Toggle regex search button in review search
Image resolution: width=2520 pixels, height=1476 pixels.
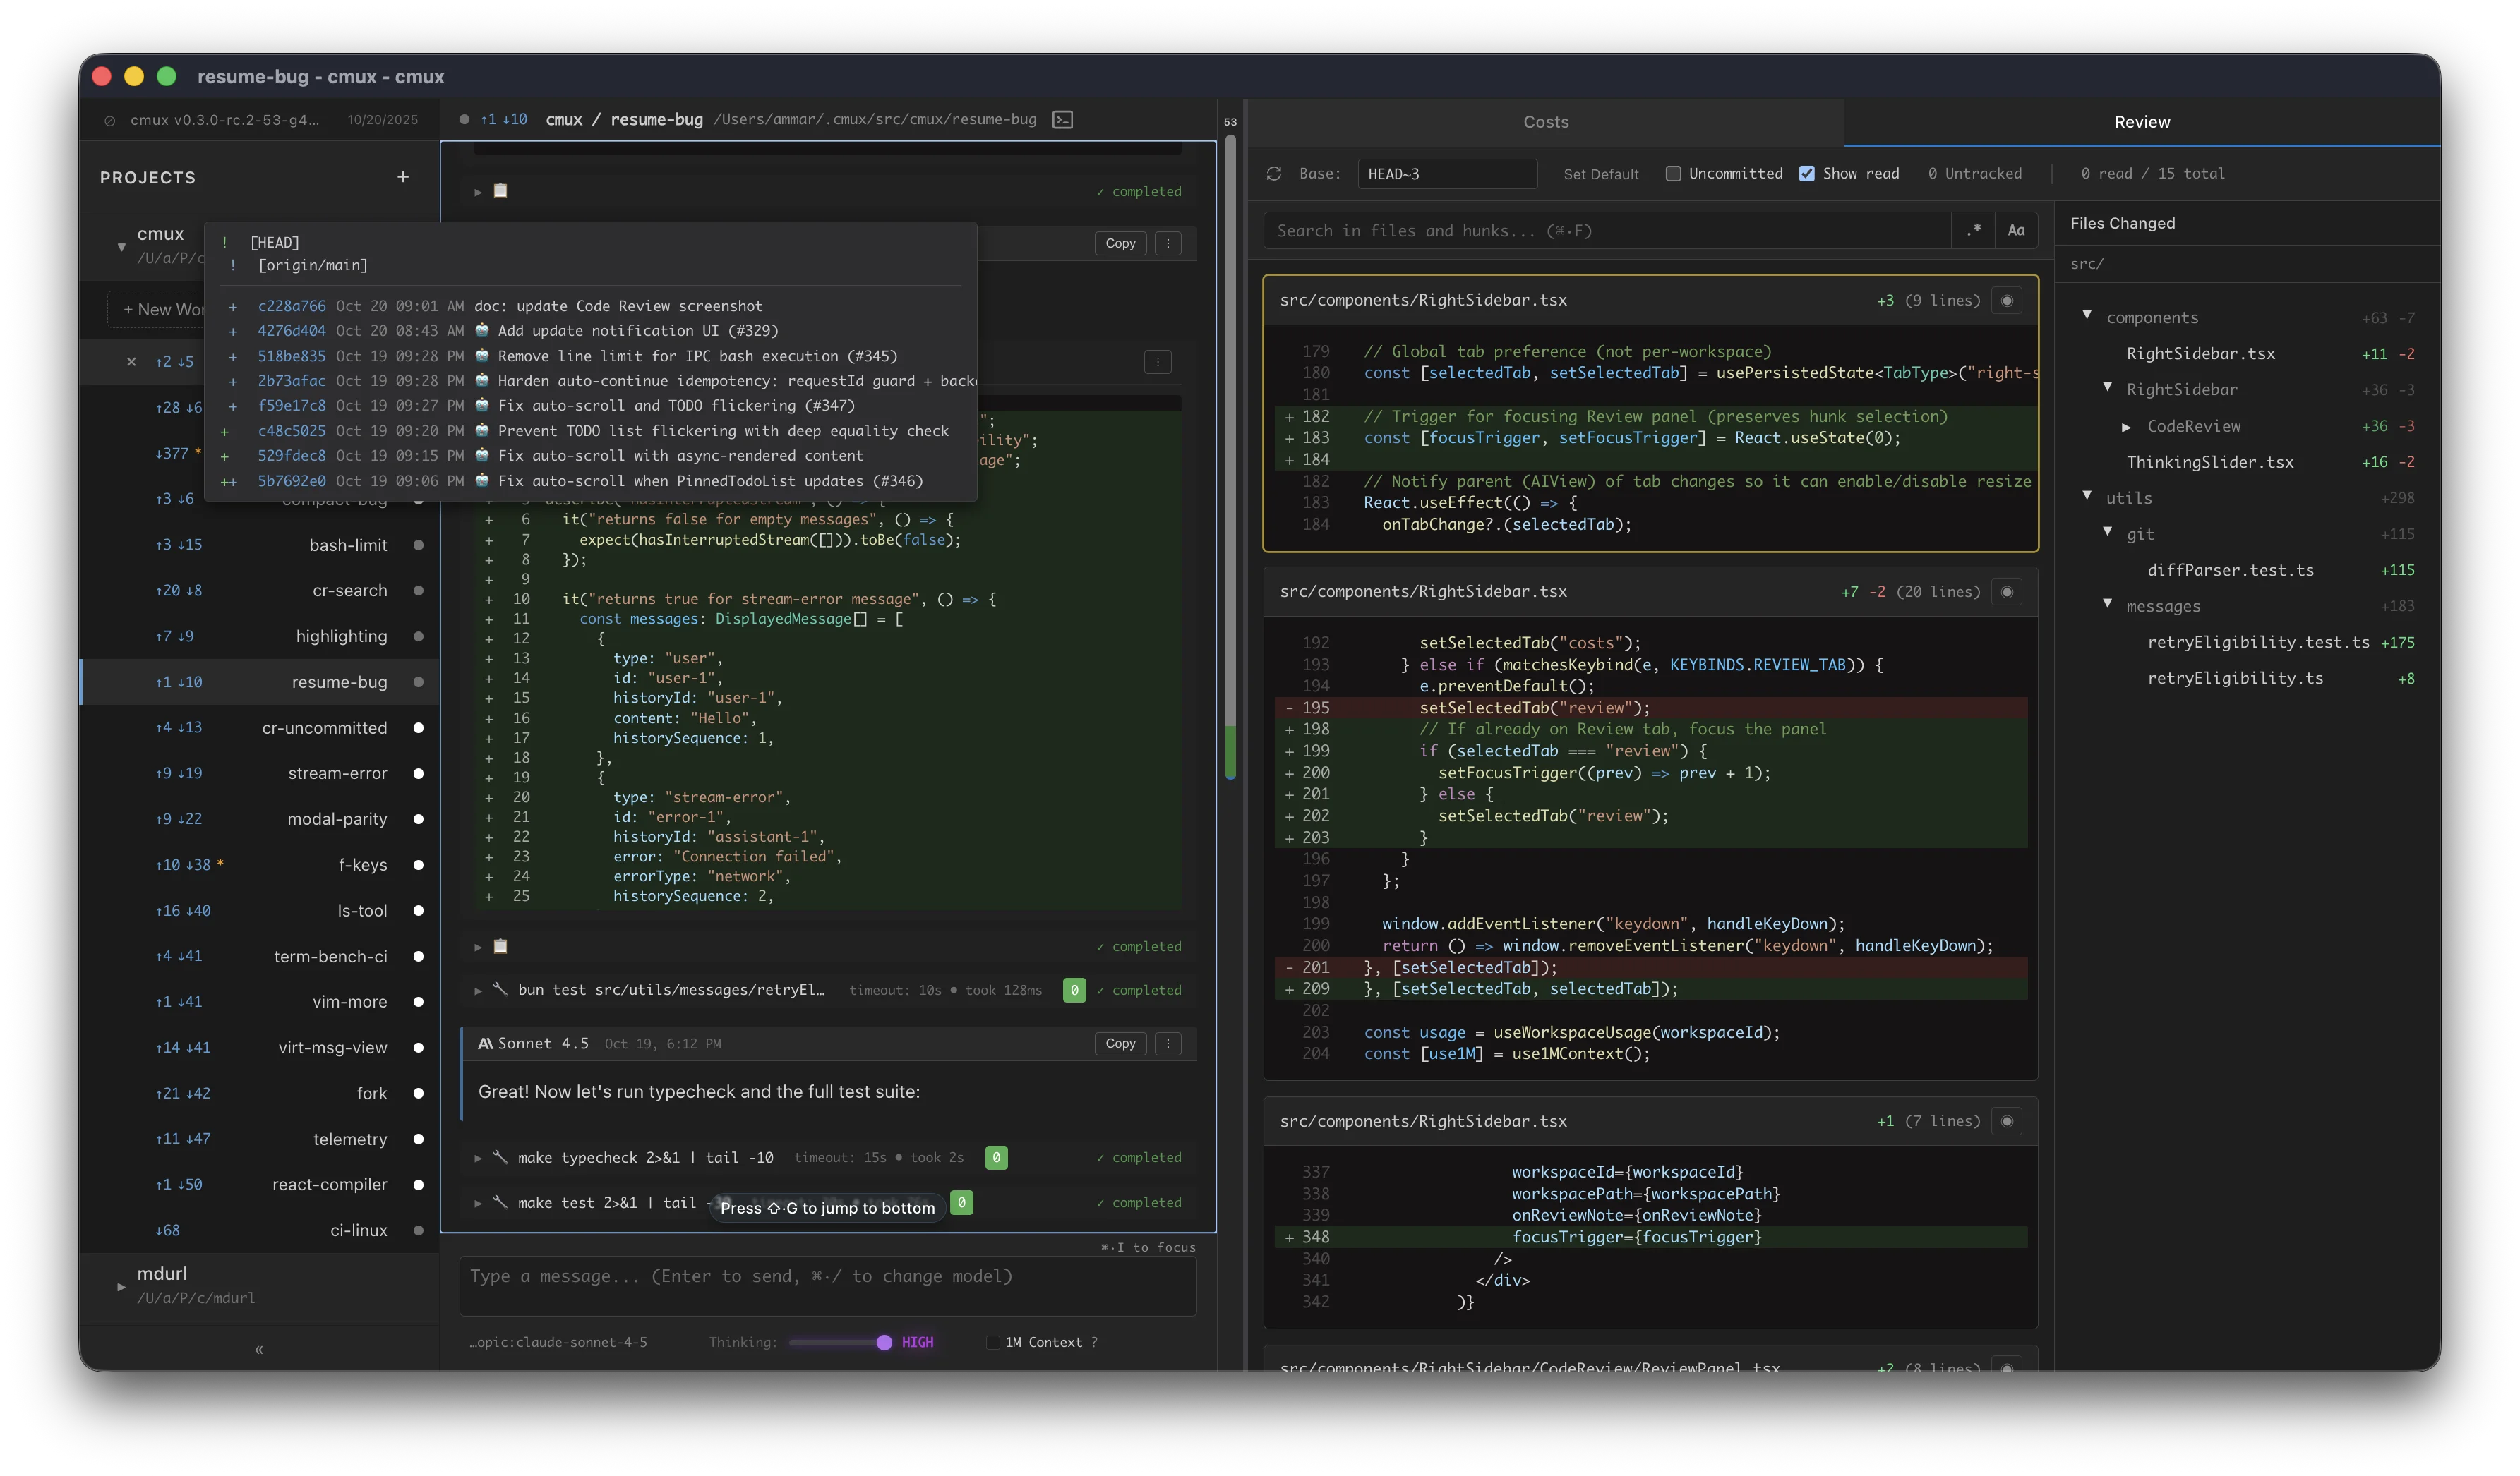point(1973,231)
